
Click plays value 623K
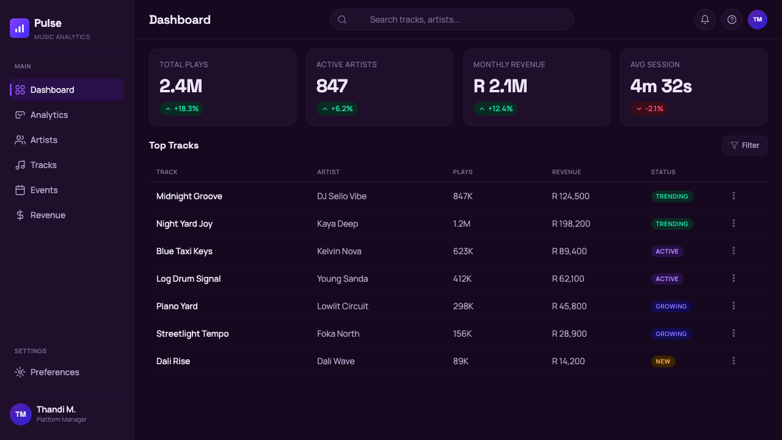463,251
